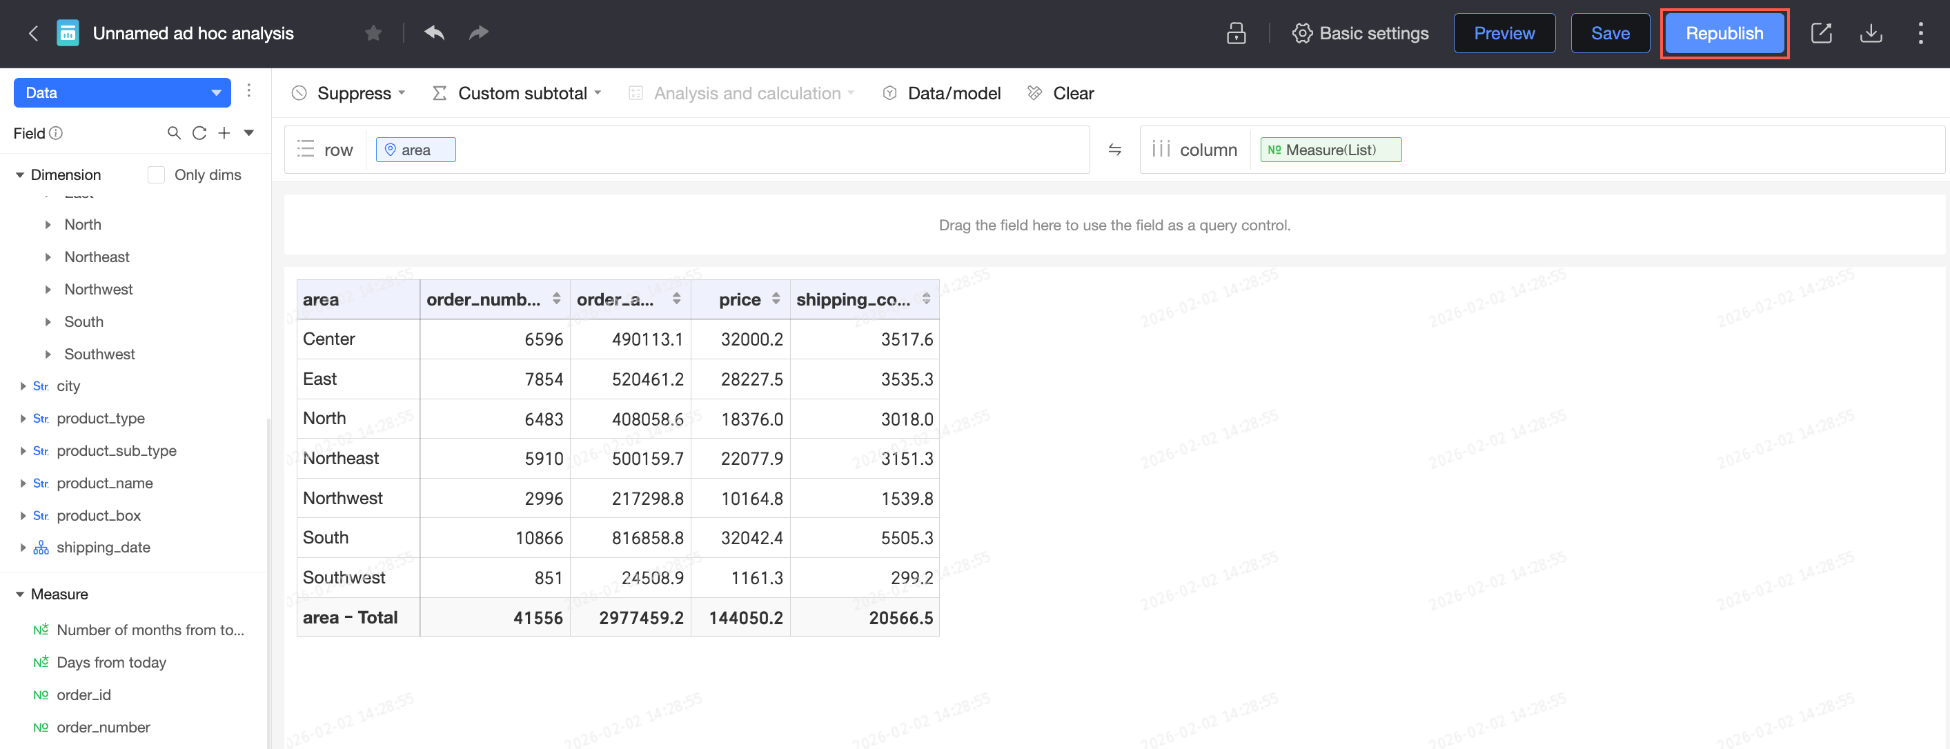Open the Data dropdown selector

(x=122, y=92)
